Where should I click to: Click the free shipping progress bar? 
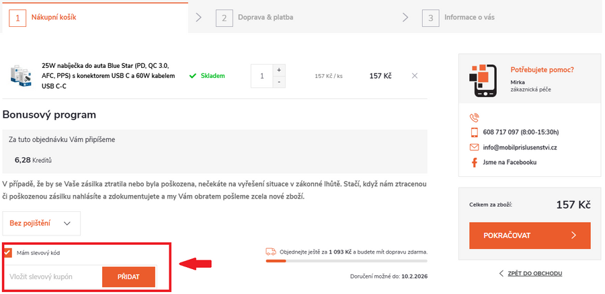point(346,260)
